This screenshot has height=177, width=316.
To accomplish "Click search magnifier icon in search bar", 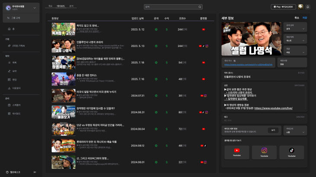I will coord(200,7).
